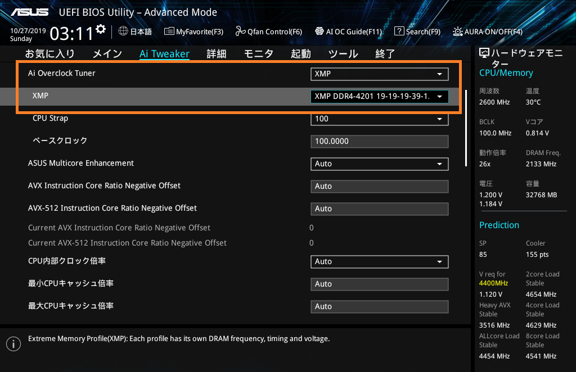The height and width of the screenshot is (372, 576).
Task: Click the 0.814 V core voltage value
Action: click(537, 133)
